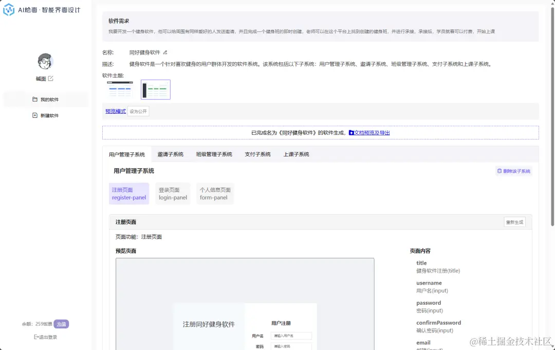Open 预览模式 link
This screenshot has width=555, height=350.
tap(115, 111)
